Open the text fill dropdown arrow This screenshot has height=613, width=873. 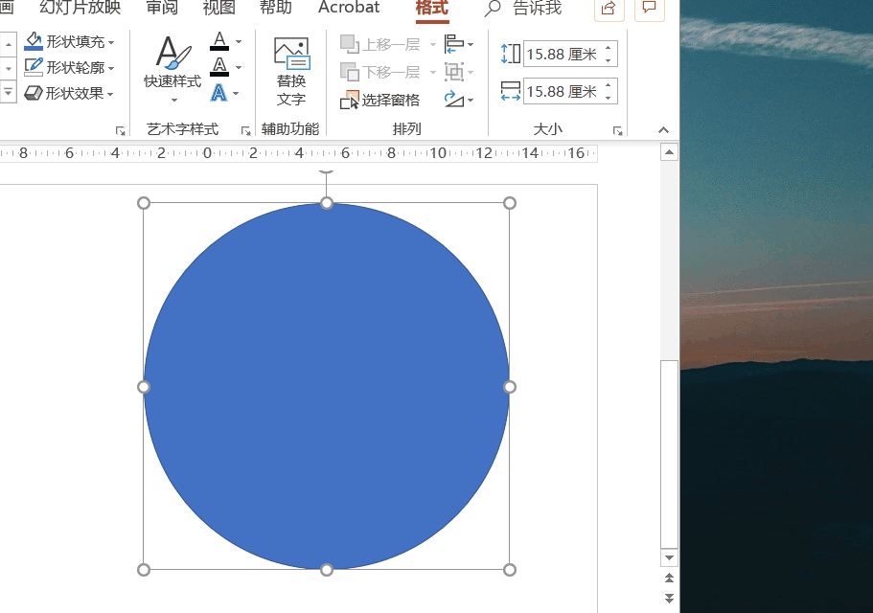(239, 42)
